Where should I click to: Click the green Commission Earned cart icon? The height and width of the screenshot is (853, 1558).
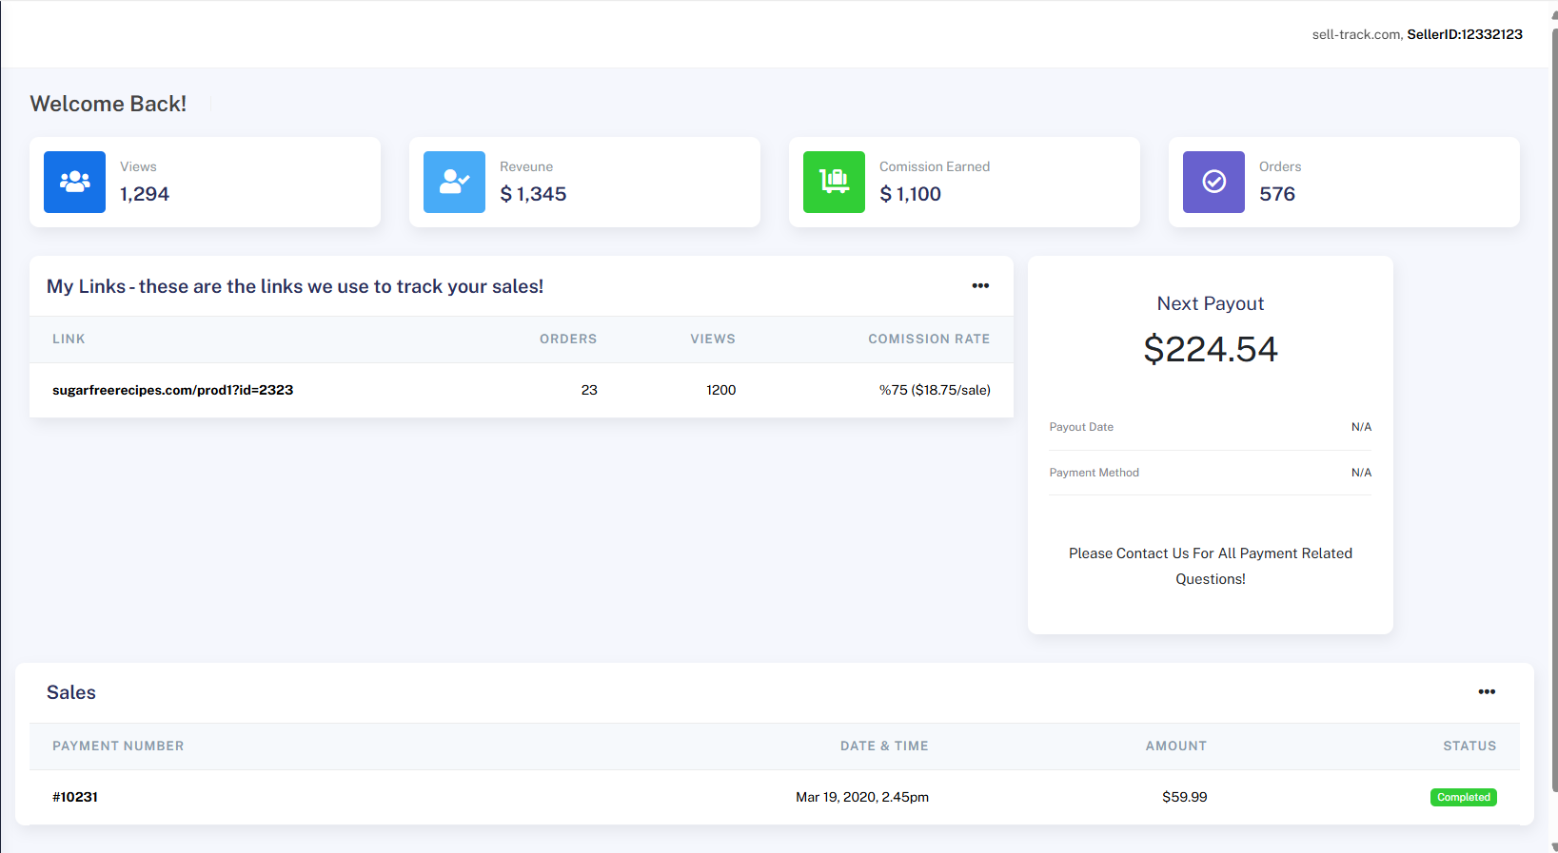[x=834, y=182]
